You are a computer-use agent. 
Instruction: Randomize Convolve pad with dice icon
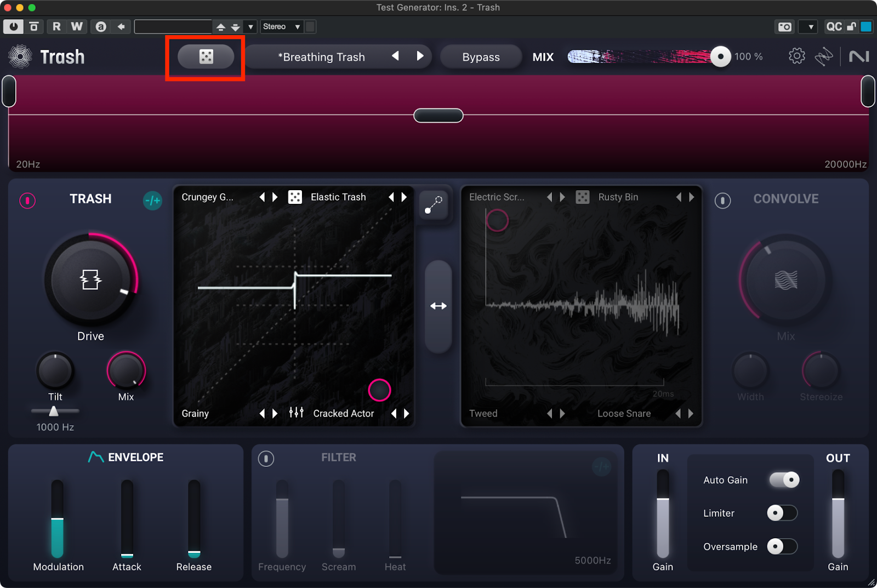click(x=583, y=197)
